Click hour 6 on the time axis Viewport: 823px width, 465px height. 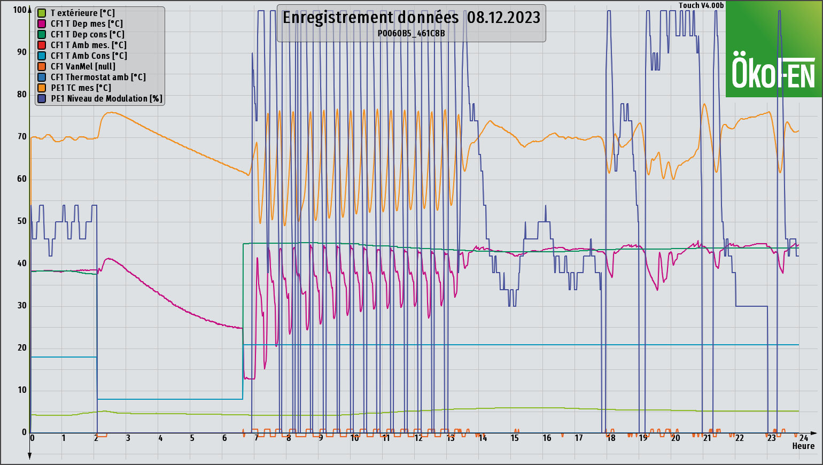224,438
